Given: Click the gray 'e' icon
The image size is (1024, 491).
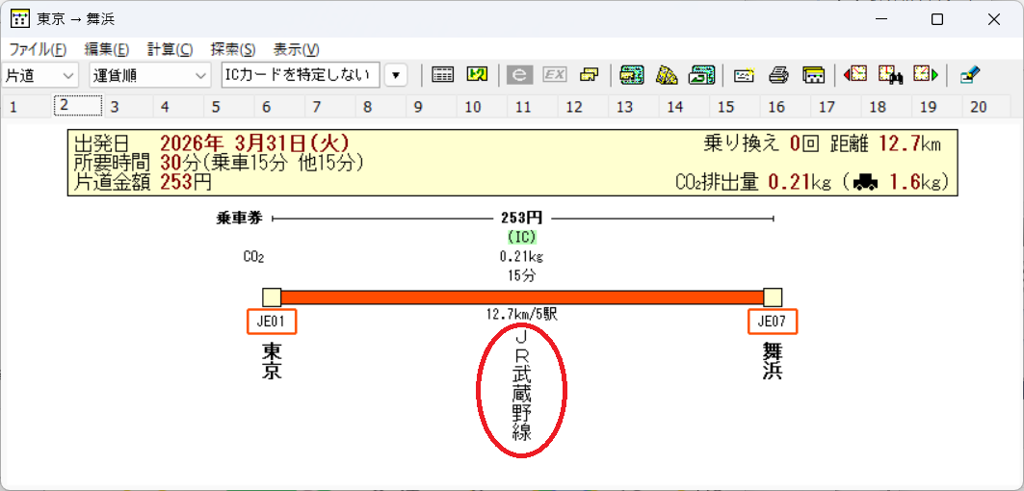Looking at the screenshot, I should click(520, 75).
